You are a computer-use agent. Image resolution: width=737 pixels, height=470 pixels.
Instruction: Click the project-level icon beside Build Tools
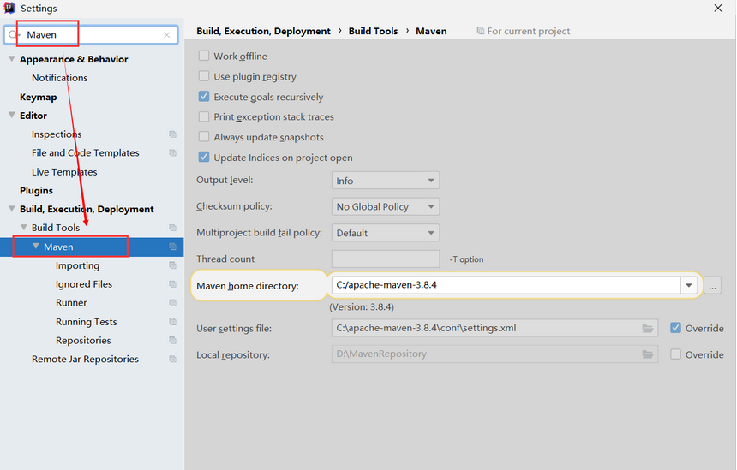tap(172, 228)
